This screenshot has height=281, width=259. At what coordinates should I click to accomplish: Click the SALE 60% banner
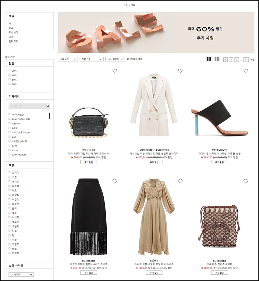[x=156, y=33]
